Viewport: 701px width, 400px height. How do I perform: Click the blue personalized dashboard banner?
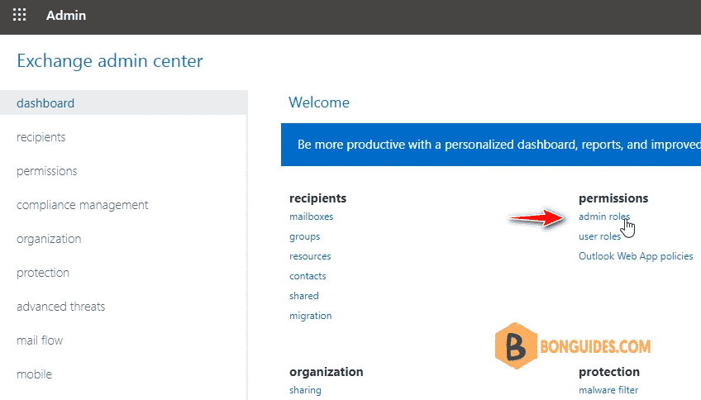click(491, 145)
